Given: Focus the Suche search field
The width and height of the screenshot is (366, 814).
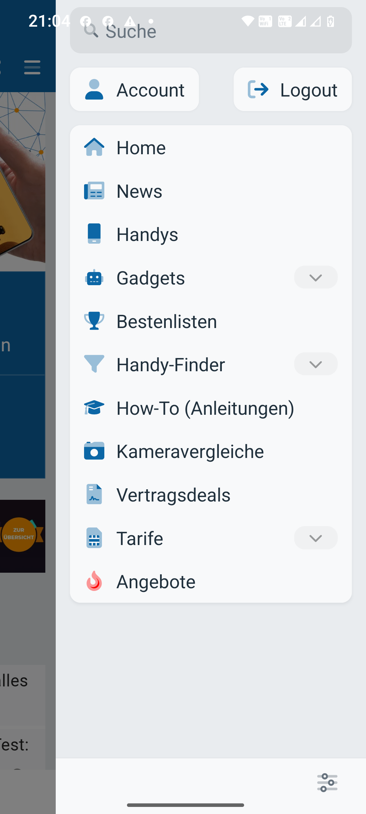Looking at the screenshot, I should coord(211,31).
